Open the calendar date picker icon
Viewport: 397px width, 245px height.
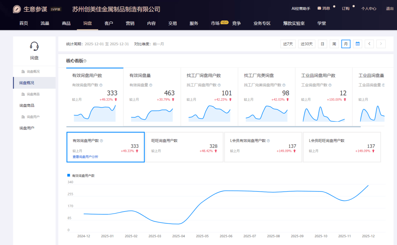(x=357, y=44)
